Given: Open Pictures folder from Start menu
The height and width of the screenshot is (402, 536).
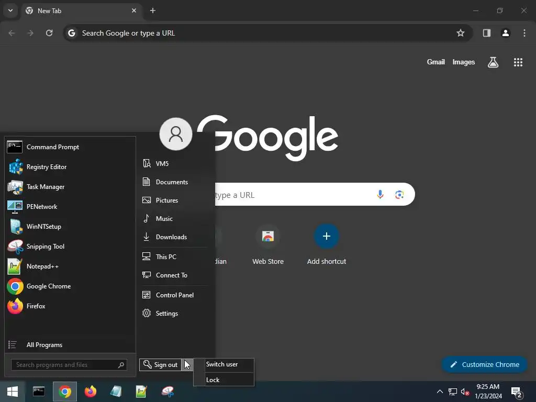Looking at the screenshot, I should click(x=174, y=200).
